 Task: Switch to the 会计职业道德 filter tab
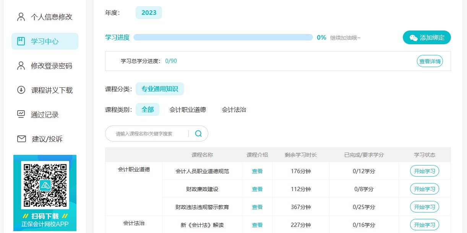[187, 109]
